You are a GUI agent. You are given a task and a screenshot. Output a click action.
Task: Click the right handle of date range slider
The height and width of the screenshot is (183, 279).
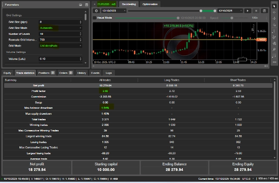[215, 11]
